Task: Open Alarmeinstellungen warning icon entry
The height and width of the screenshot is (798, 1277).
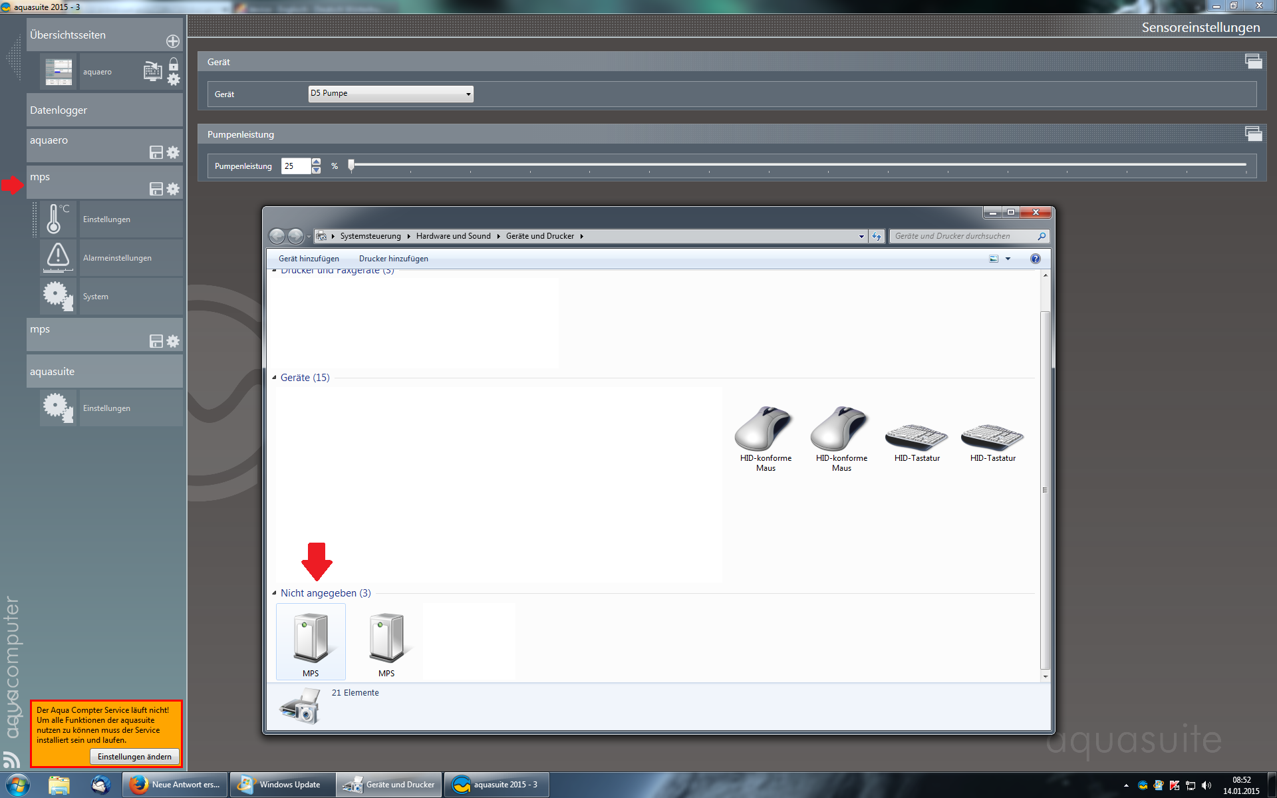Action: tap(59, 257)
